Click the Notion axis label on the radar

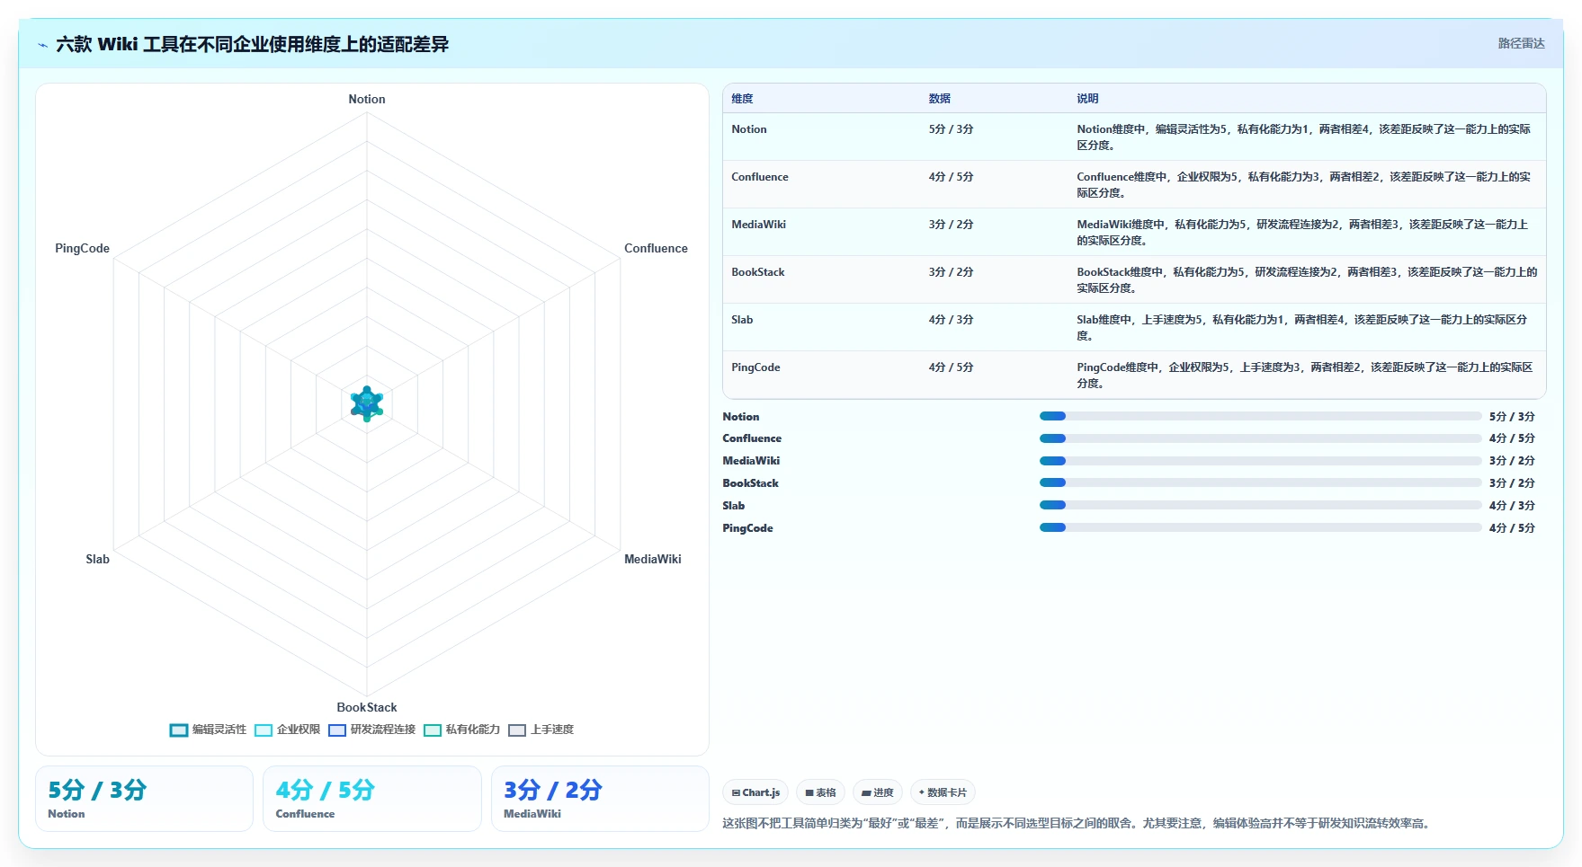[367, 99]
